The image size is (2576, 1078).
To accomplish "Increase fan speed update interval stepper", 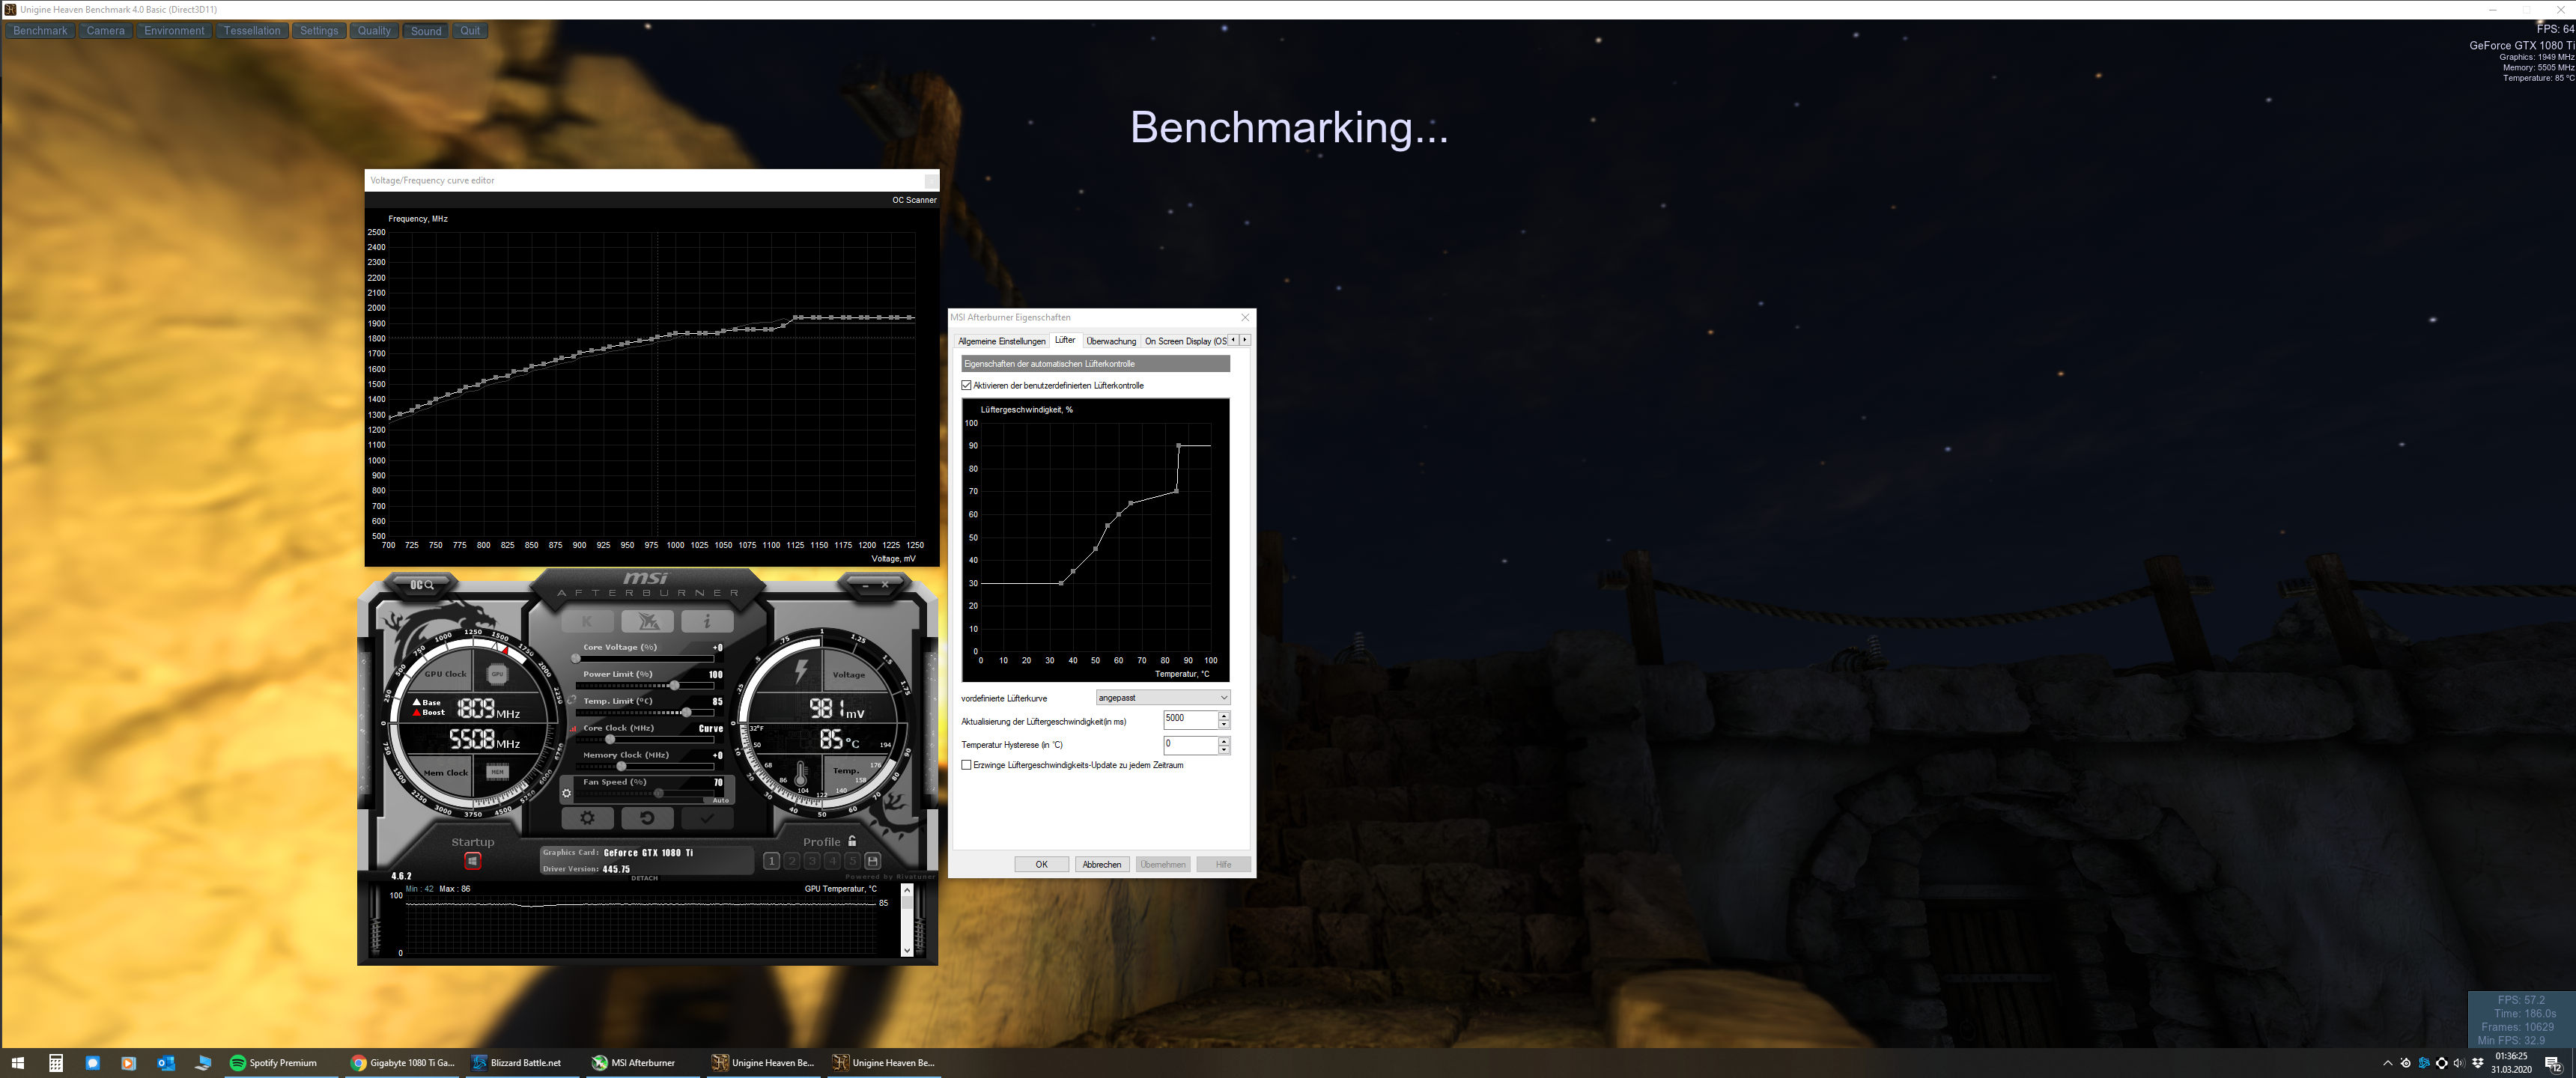I will tap(1224, 715).
